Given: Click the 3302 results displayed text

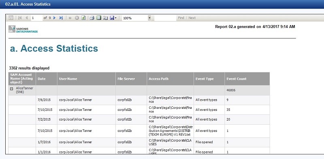Looking at the screenshot, I should pyautogui.click(x=29, y=68).
